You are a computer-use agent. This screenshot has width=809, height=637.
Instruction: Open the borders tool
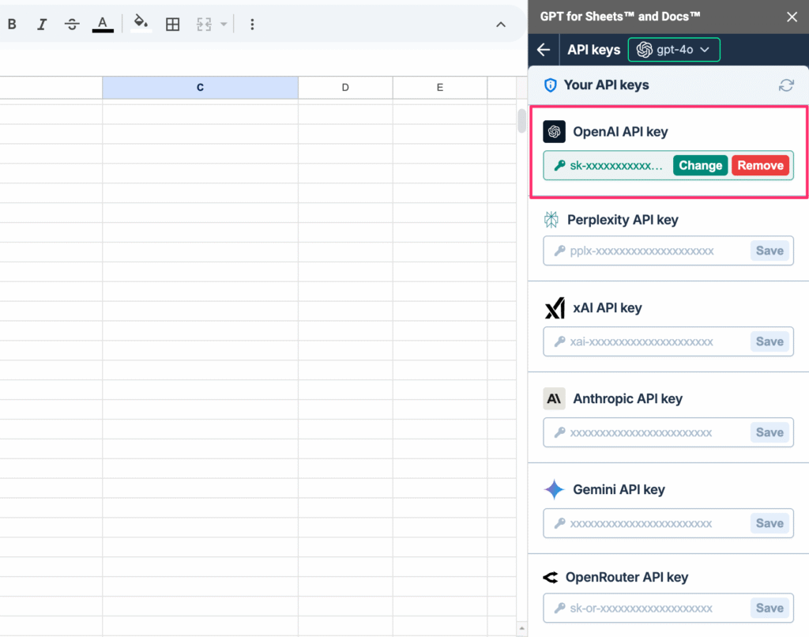pos(173,24)
